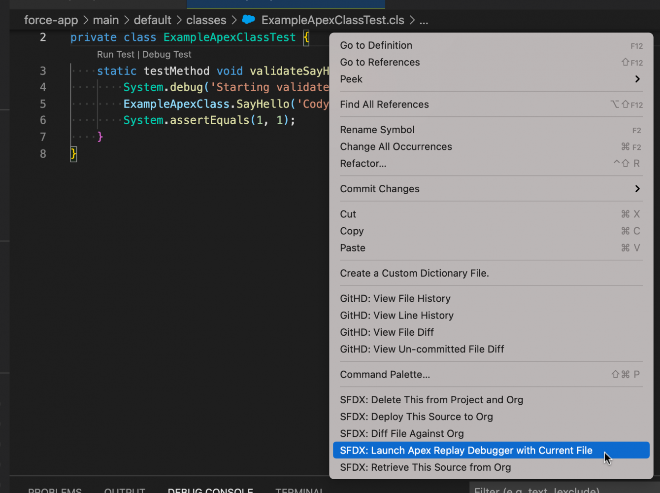660x493 pixels.
Task: Click testMethod keyword on line 3
Action: pos(176,71)
